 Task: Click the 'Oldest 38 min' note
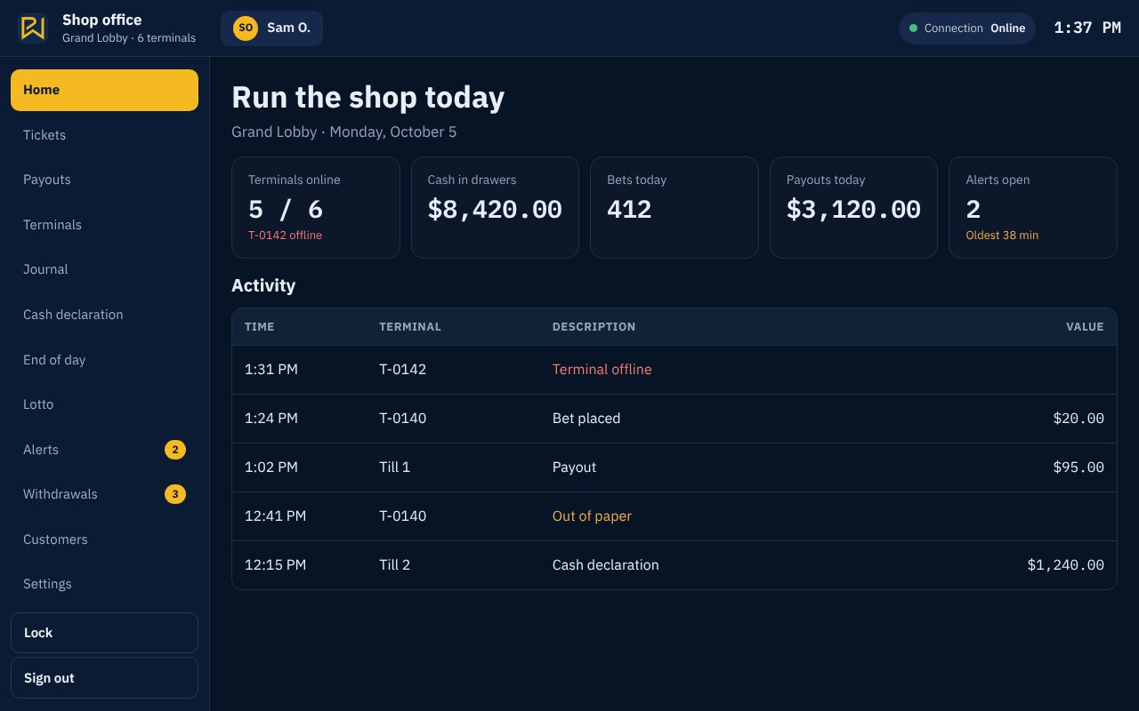click(x=1002, y=236)
